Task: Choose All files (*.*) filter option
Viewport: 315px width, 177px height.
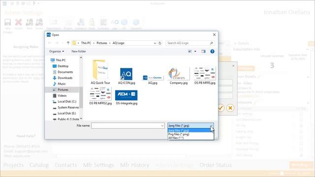Action: pyautogui.click(x=190, y=138)
